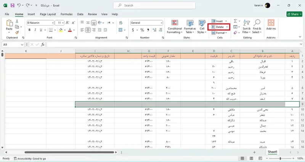Viewport: 305px width, 162px height.
Task: Toggle Italic formatting
Action: 35,30
